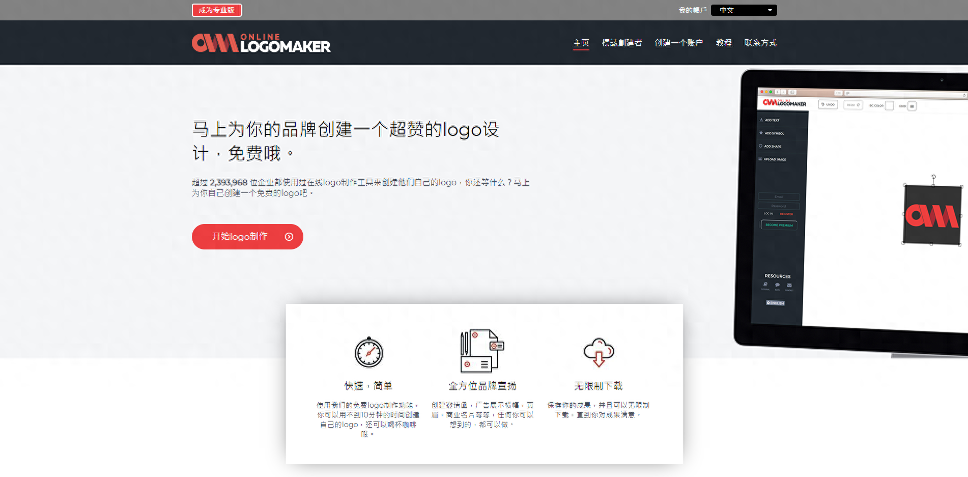The width and height of the screenshot is (968, 477).
Task: Click the Redo icon in editor toolbar
Action: coord(853,105)
